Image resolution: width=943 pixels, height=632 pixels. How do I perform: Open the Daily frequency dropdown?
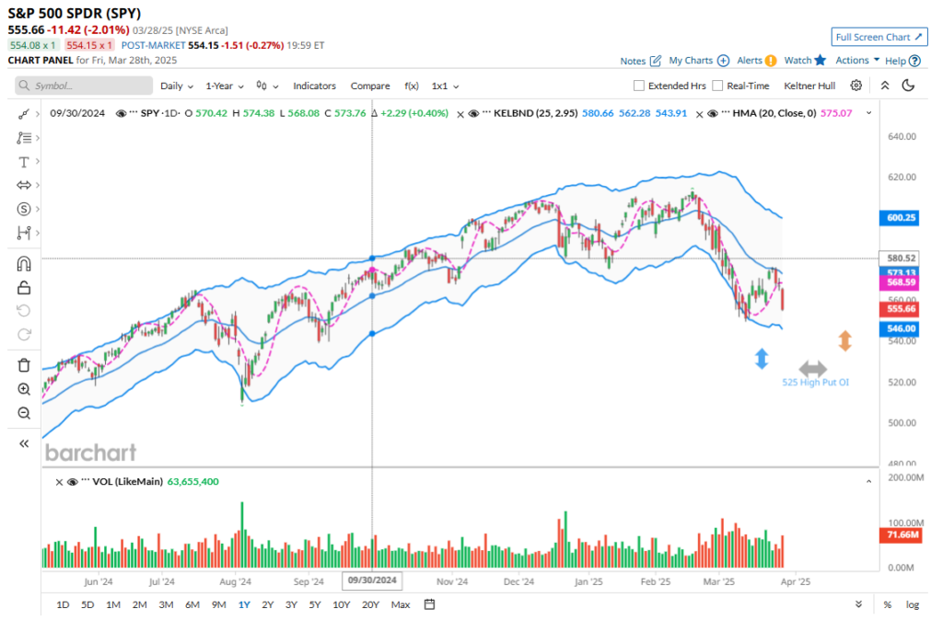pyautogui.click(x=176, y=86)
